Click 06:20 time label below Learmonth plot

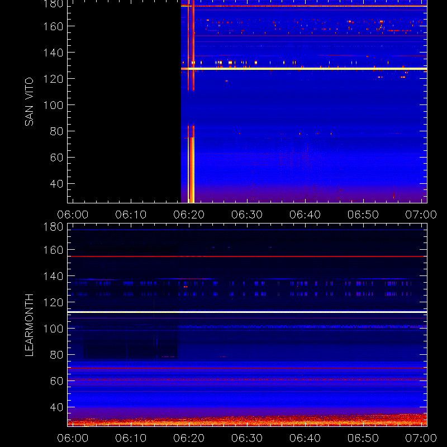pos(189,438)
